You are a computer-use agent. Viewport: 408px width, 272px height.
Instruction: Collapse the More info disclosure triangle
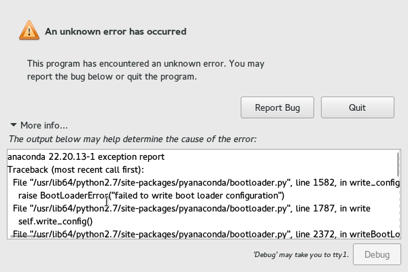click(13, 125)
